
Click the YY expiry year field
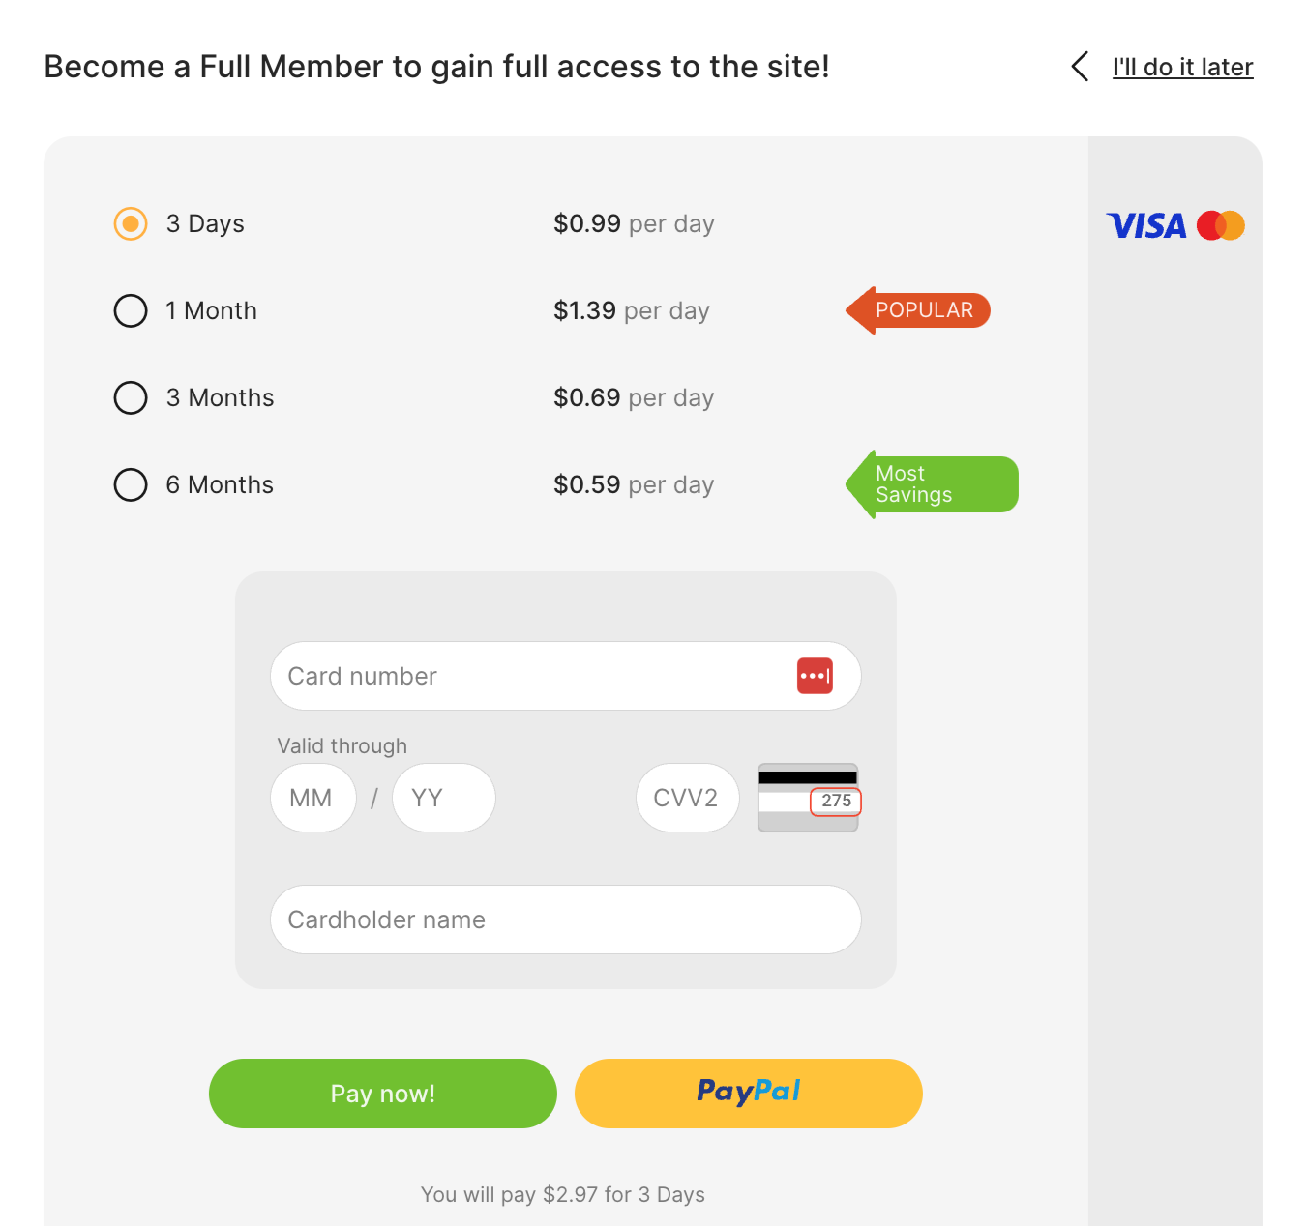(x=443, y=798)
